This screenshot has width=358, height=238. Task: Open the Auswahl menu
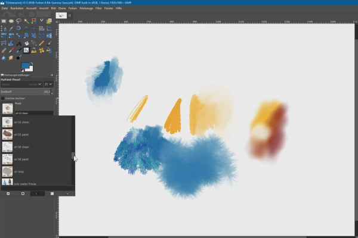tap(31, 8)
